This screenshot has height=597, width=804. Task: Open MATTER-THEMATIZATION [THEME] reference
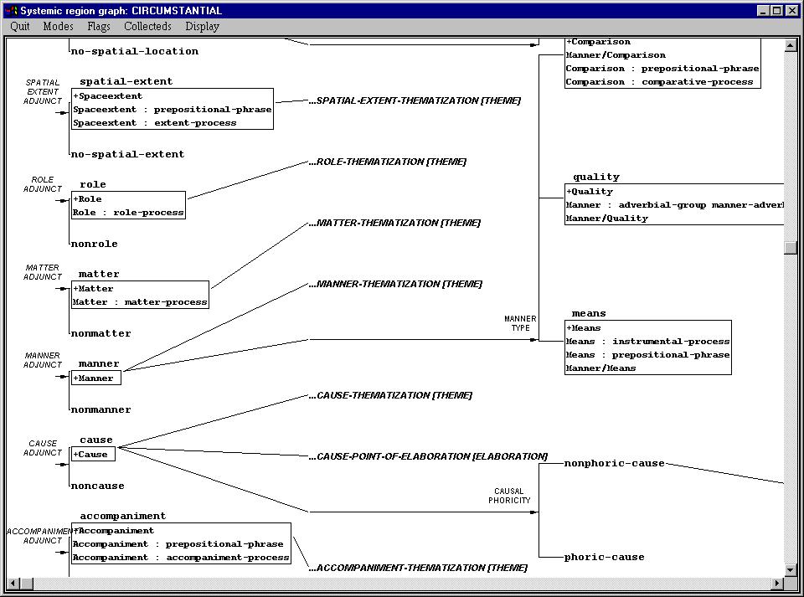click(394, 223)
